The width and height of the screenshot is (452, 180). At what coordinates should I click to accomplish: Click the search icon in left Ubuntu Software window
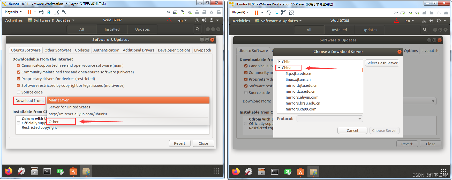coord(198,29)
